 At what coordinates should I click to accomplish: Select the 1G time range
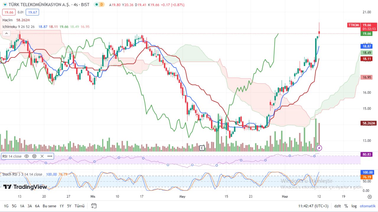coord(6,206)
